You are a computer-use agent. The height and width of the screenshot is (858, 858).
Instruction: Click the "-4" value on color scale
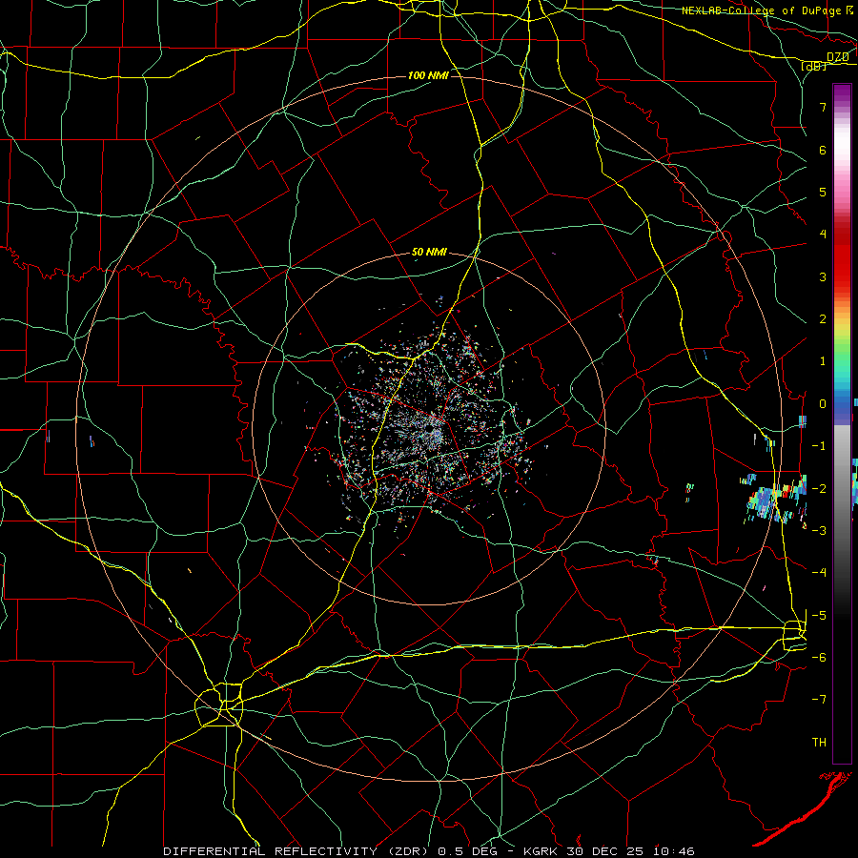(819, 572)
